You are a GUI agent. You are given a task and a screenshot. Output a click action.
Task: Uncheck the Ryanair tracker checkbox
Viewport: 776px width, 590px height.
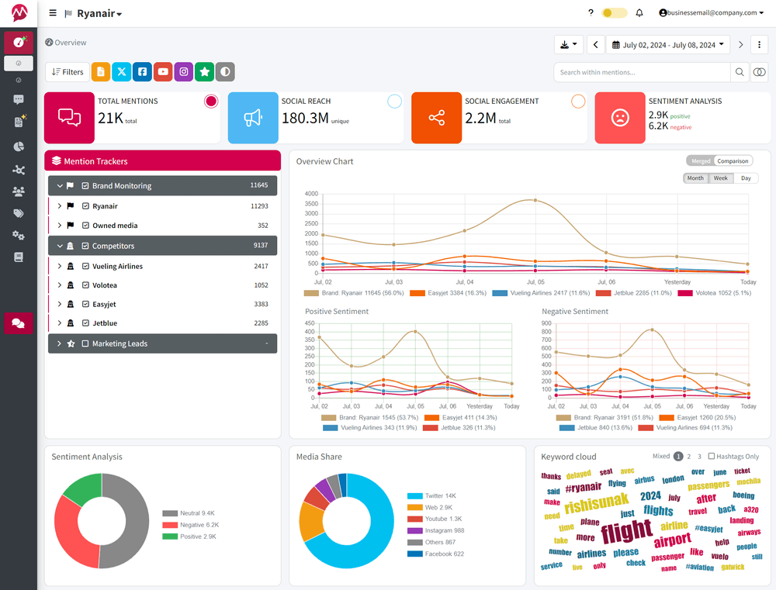click(x=85, y=206)
